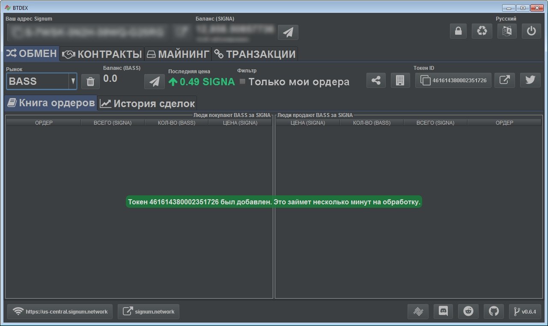Click the Twitter bird icon

tap(530, 80)
